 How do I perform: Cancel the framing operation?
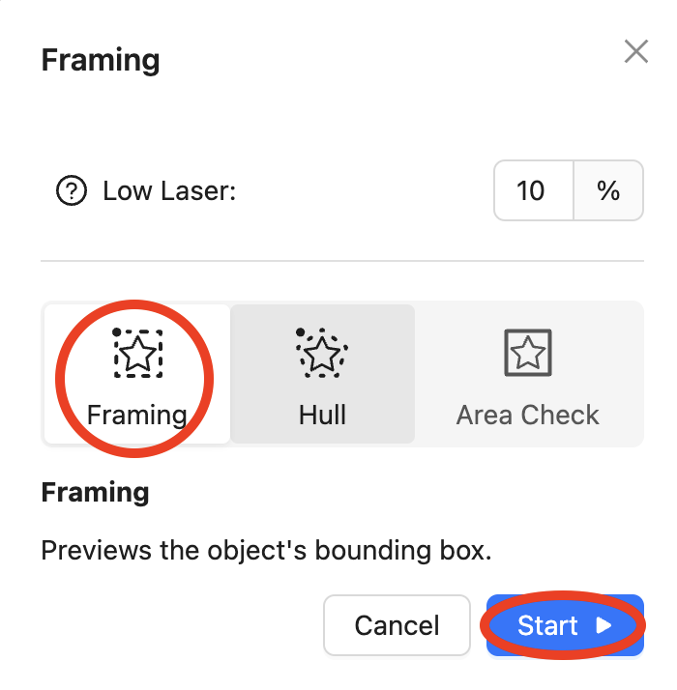[397, 625]
